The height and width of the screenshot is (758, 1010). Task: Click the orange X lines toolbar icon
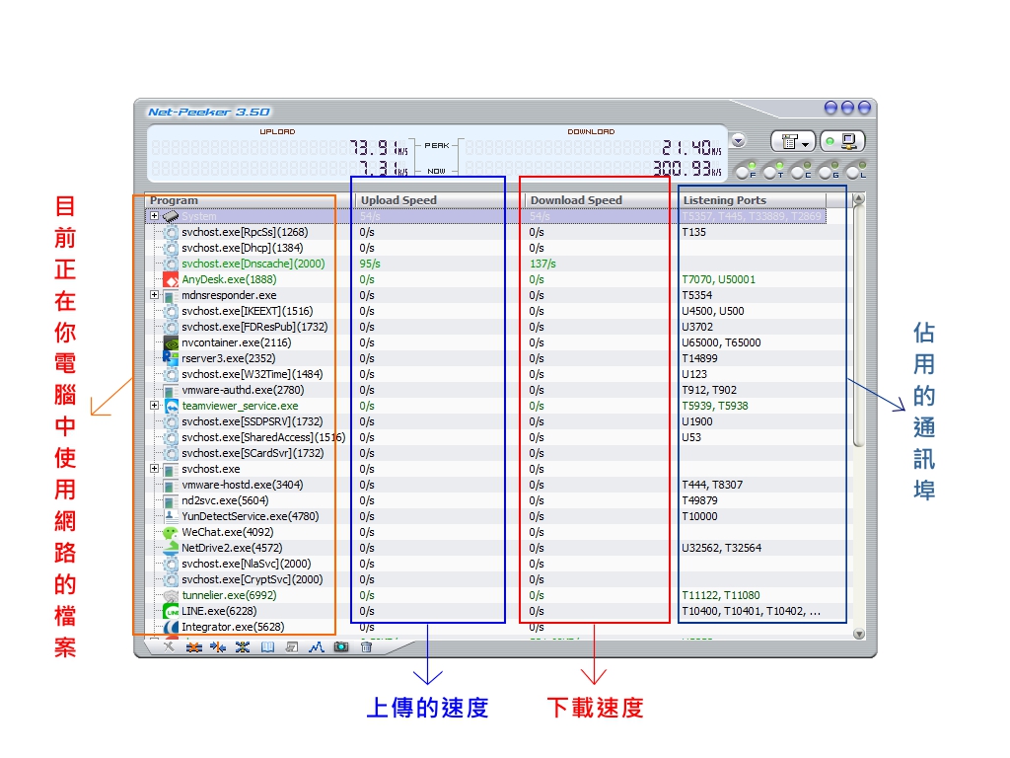[194, 647]
